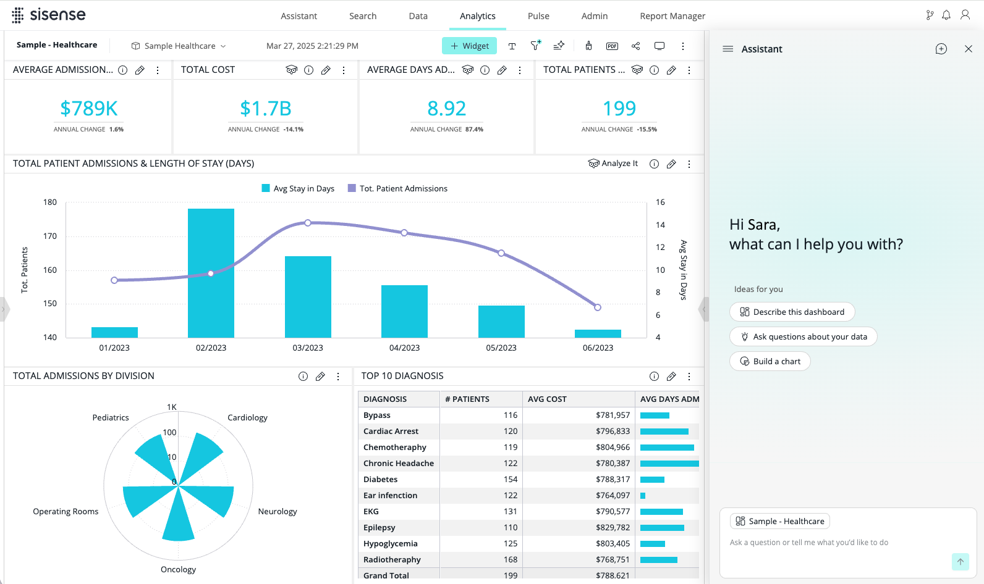
Task: Click the Sisense logo
Action: (x=49, y=15)
